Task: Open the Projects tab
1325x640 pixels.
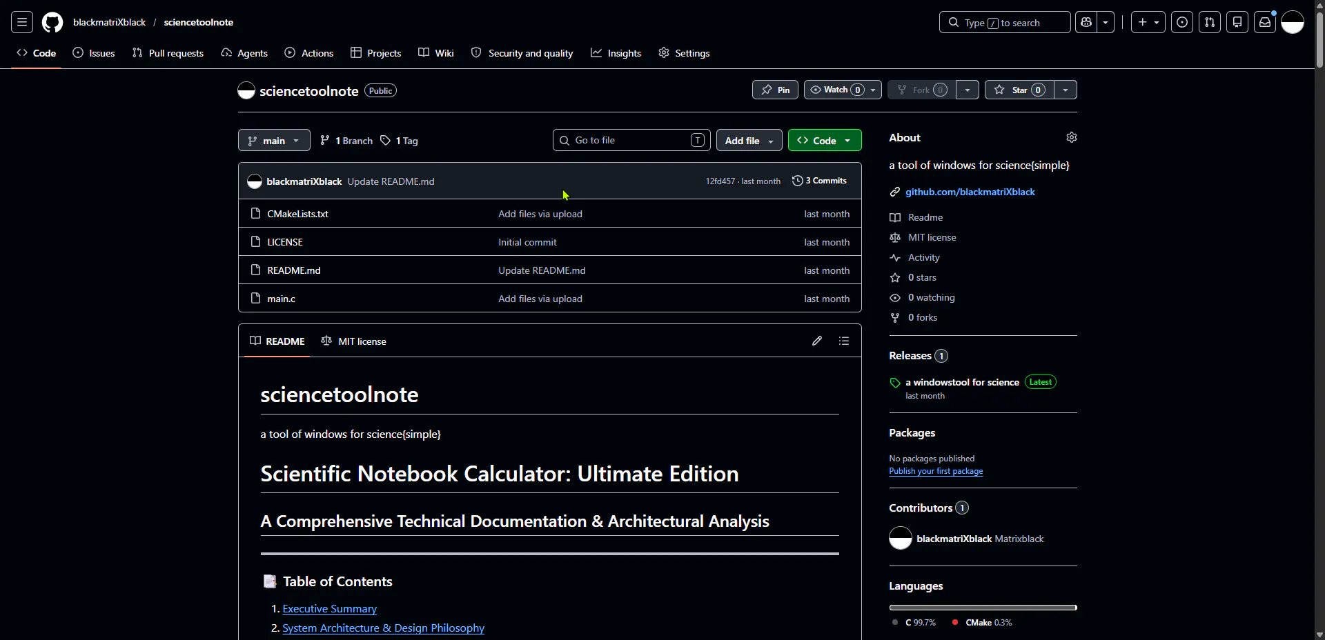Action: [376, 53]
